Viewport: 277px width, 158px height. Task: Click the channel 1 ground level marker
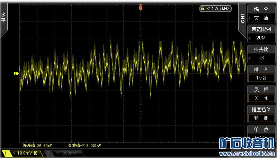click(16, 73)
